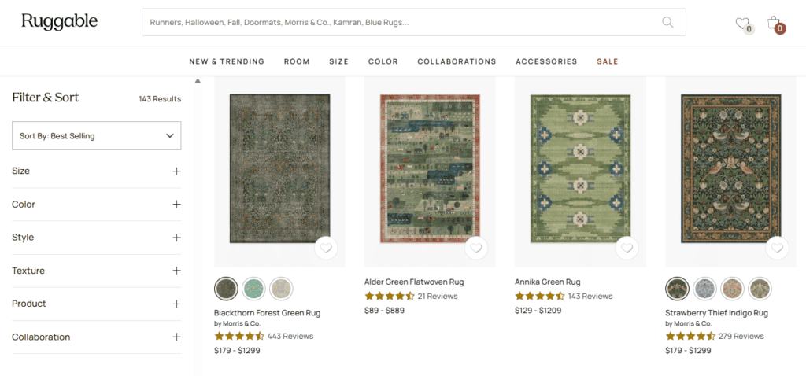Image resolution: width=806 pixels, height=376 pixels.
Task: Expand the Size filter
Action: [x=97, y=171]
